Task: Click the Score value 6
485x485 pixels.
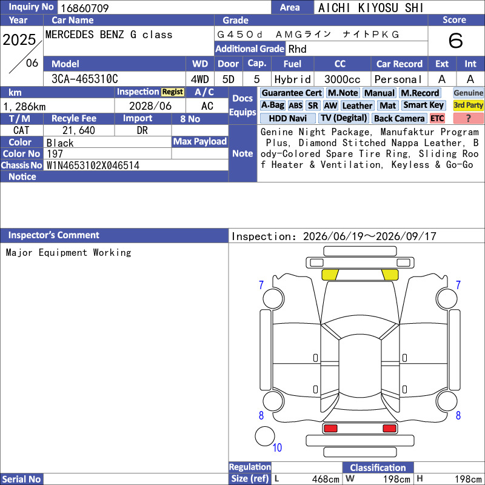Action: [456, 41]
